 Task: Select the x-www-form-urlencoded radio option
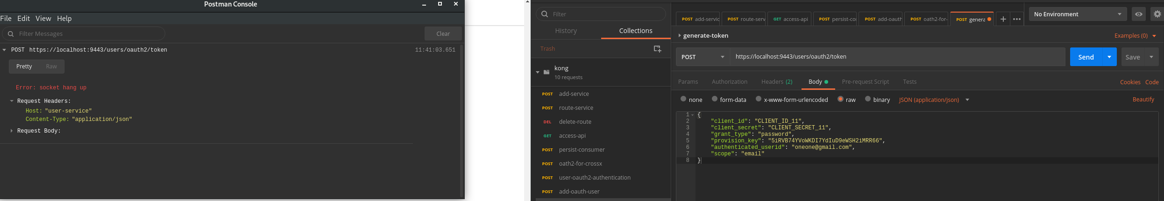click(x=759, y=99)
